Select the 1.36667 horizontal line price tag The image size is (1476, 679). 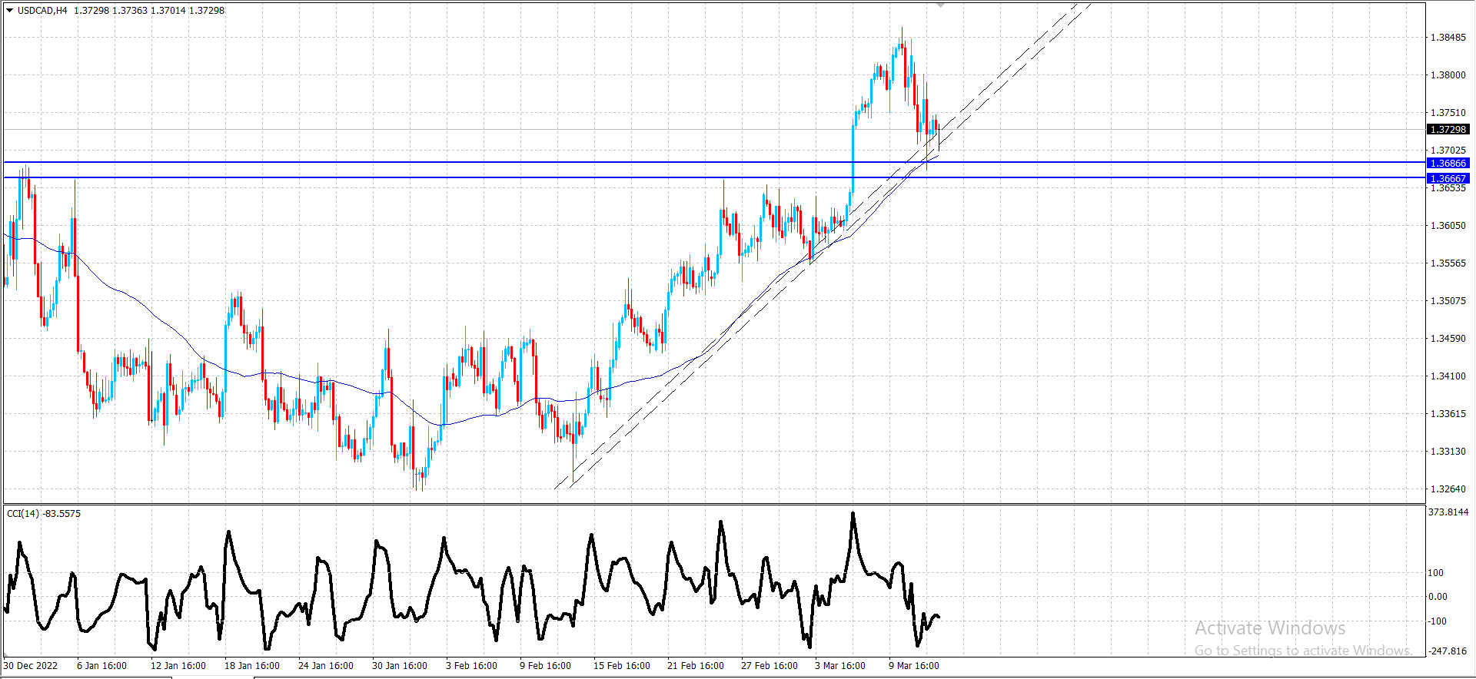pos(1448,178)
